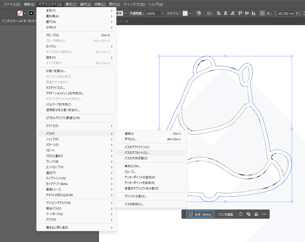Open the Align To options icon
This screenshot has height=242, width=305.
tap(210, 13)
